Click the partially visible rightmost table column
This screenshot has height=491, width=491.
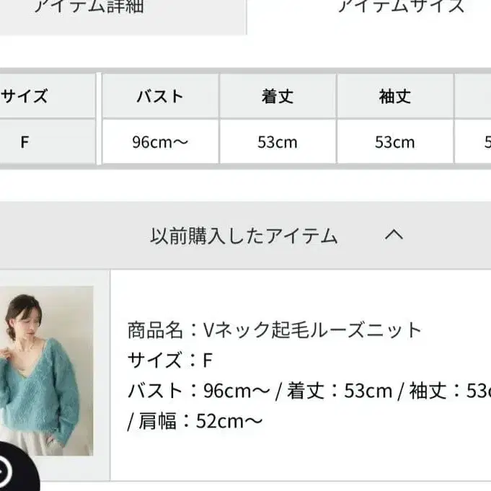473,119
